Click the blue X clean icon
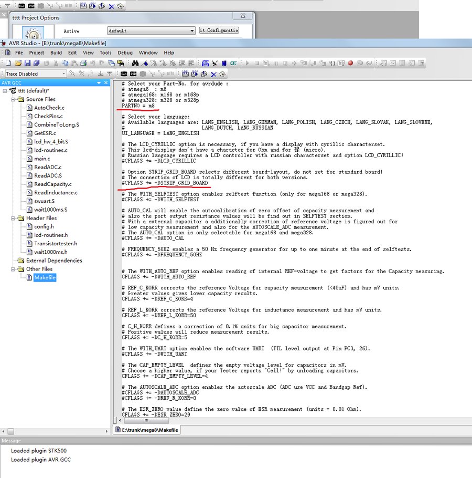The width and height of the screenshot is (472, 478). (213, 74)
